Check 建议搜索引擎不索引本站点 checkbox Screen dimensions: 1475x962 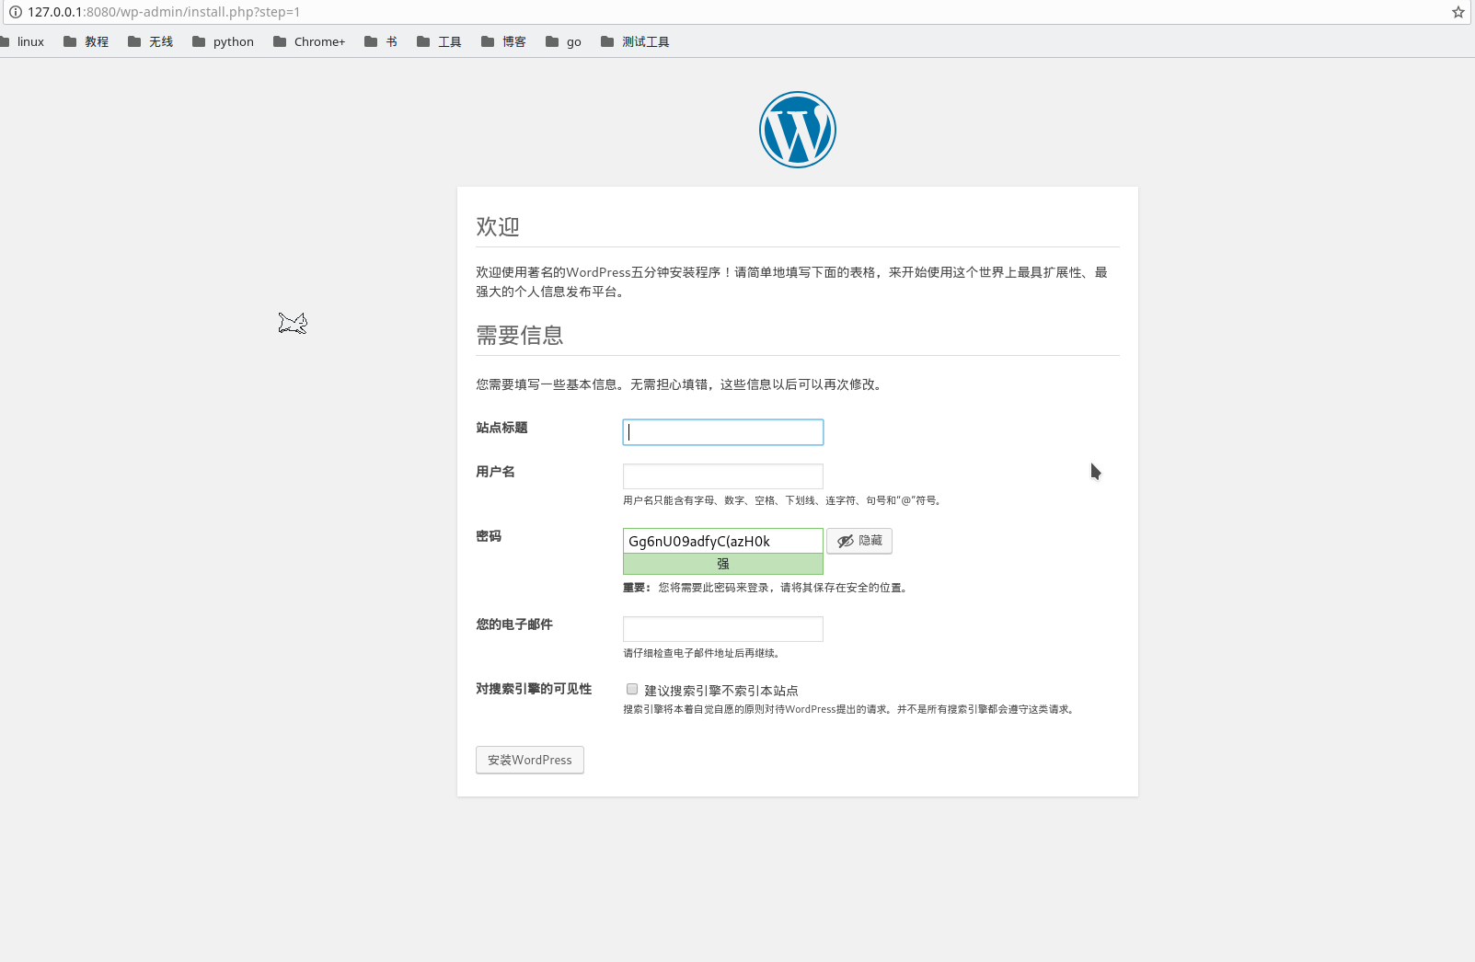[x=632, y=689]
